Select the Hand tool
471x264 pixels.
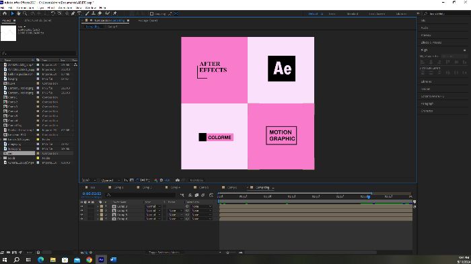point(19,13)
